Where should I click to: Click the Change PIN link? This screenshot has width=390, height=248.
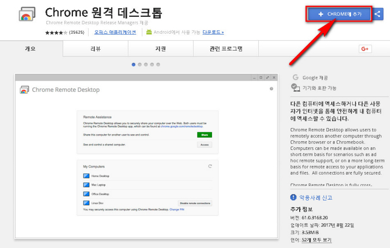[x=177, y=210]
